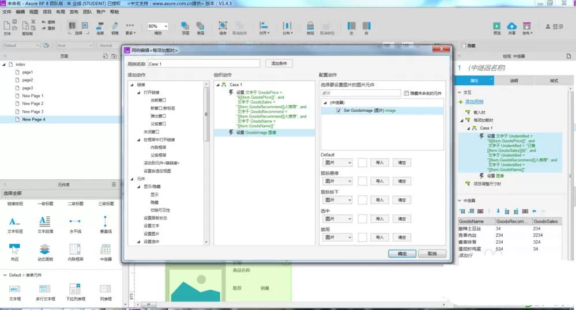
Task: Open the File menu
Action: click(x=7, y=12)
